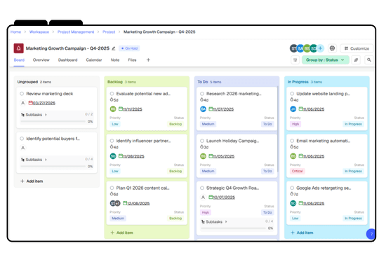Select the Board tab
The width and height of the screenshot is (379, 269).
coord(19,60)
